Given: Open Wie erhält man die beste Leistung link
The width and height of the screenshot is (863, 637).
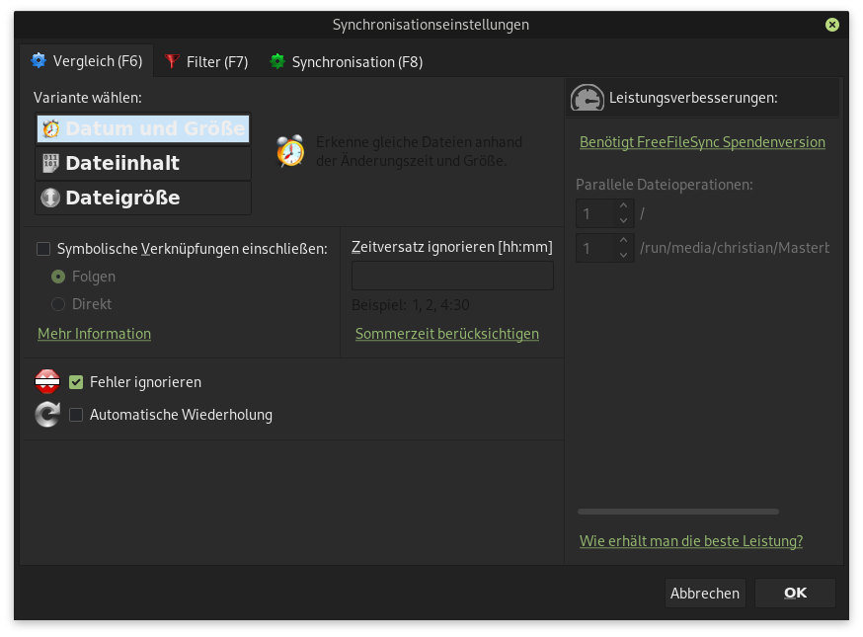Looking at the screenshot, I should point(691,541).
